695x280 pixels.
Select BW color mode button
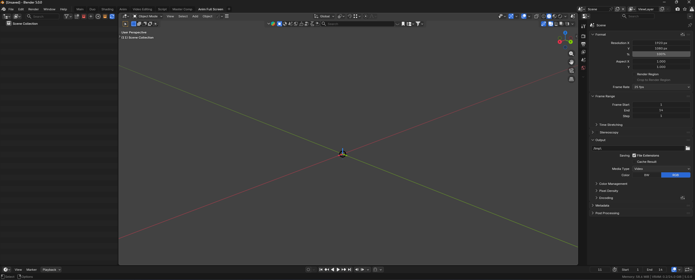tap(647, 175)
